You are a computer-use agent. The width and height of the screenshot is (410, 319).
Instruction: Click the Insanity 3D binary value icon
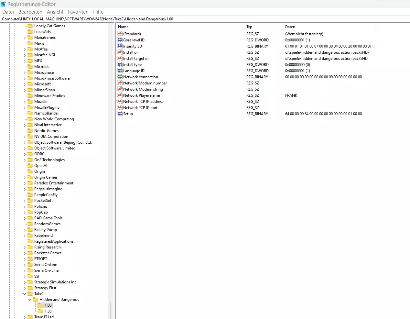pyautogui.click(x=120, y=46)
